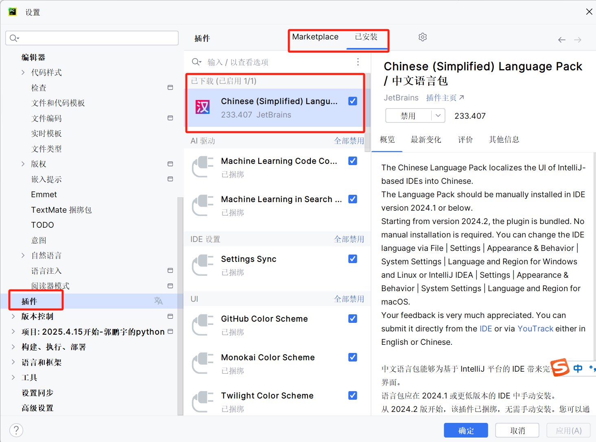Viewport: 596px width, 442px height.
Task: Click 全部禁用 for UI group
Action: pyautogui.click(x=349, y=299)
